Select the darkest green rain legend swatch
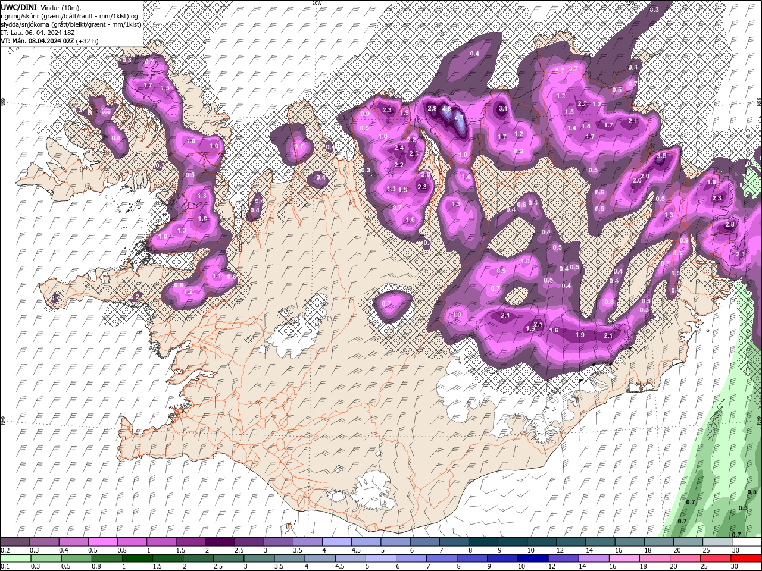 (x=137, y=559)
